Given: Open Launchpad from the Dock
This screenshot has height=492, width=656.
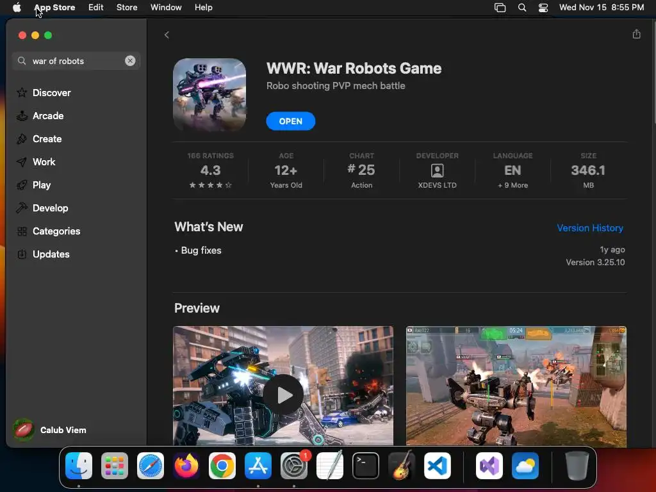Looking at the screenshot, I should point(115,466).
